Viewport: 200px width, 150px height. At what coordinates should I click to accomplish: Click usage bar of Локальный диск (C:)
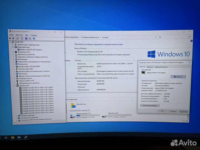coord(88,115)
